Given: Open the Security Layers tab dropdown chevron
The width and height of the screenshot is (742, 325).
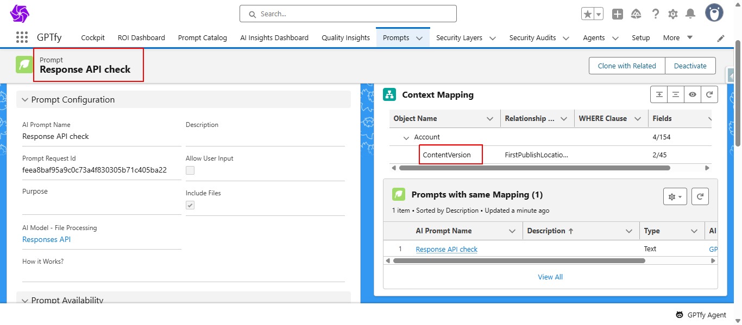Looking at the screenshot, I should (x=493, y=38).
